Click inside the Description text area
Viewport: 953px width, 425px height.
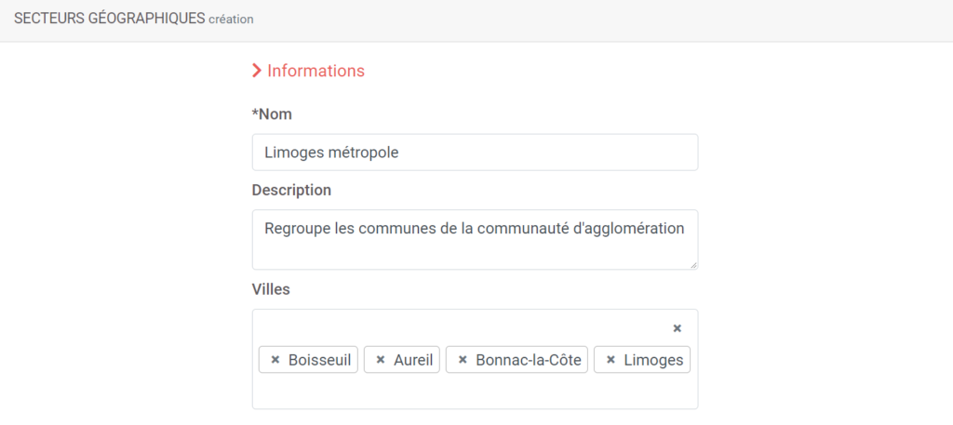(475, 240)
